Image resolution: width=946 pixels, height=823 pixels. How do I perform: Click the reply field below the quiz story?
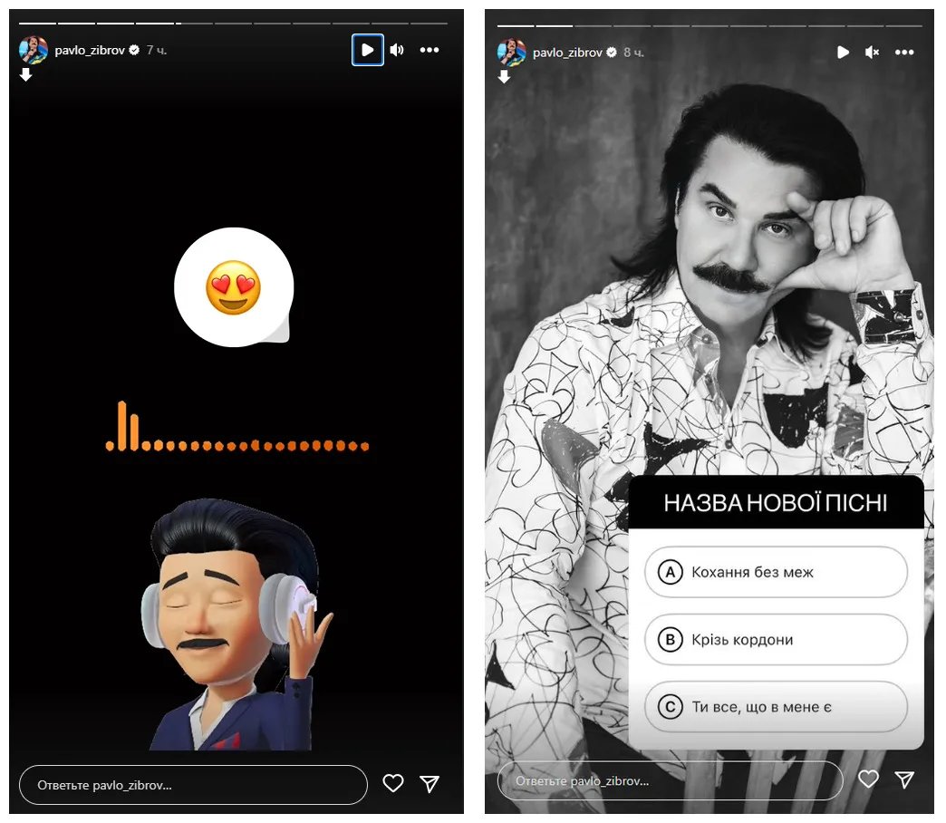click(671, 780)
